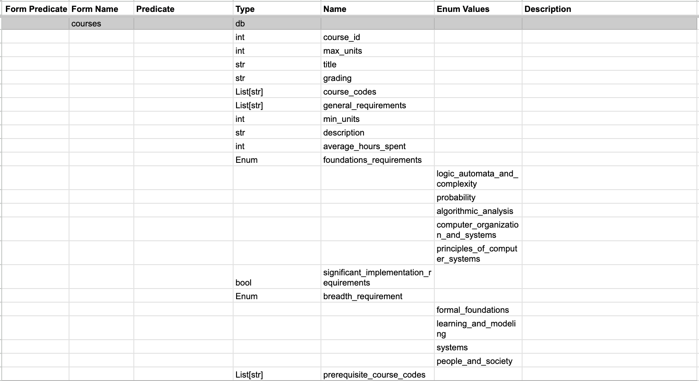Select the principles_of_computer_systems cell
The height and width of the screenshot is (381, 699).
477,254
